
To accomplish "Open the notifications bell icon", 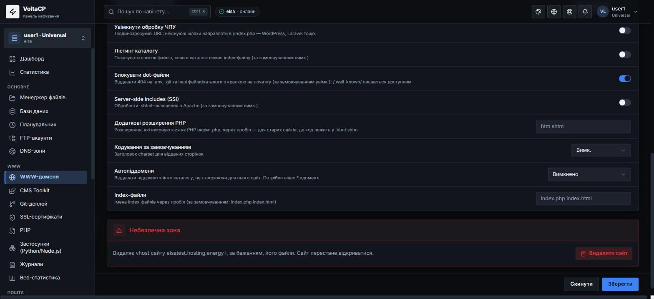I will pyautogui.click(x=585, y=12).
